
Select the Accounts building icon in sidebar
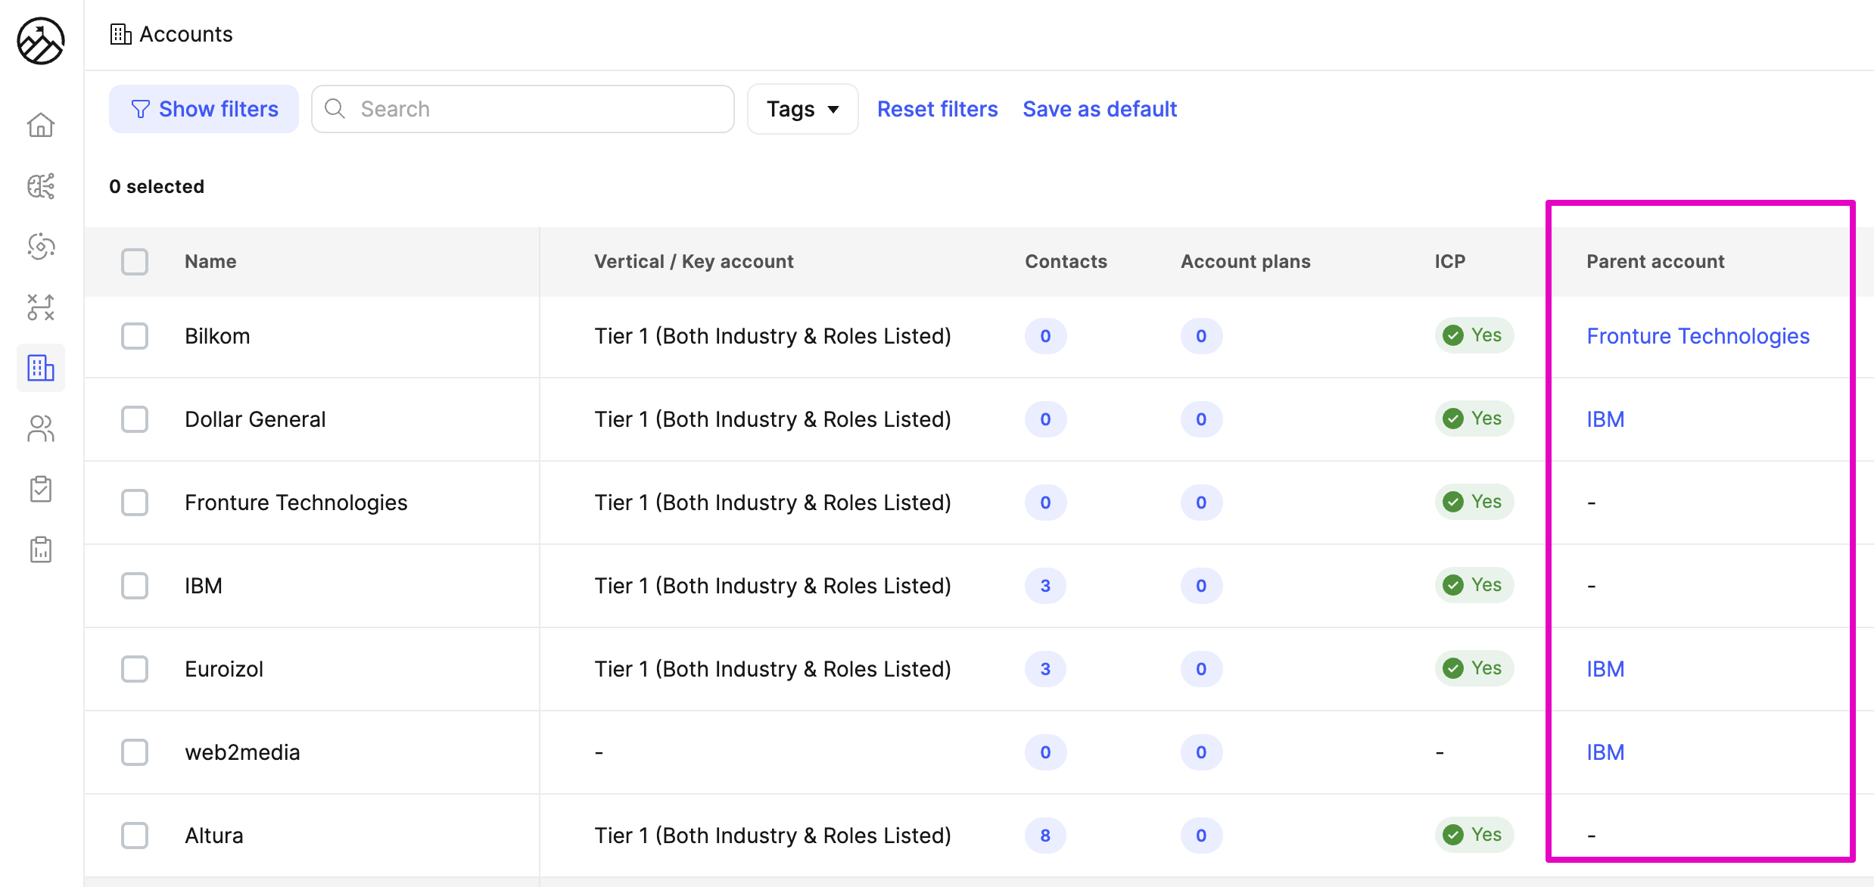pyautogui.click(x=41, y=369)
